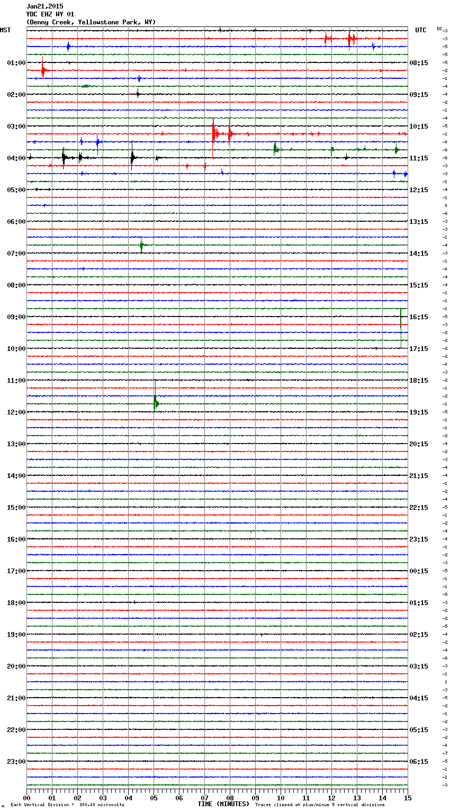The image size is (450, 812).
Task: Click the 18:15 UTC row label
Action: pos(419,381)
